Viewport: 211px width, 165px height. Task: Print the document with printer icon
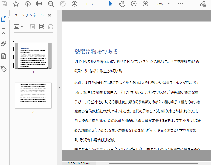(x=39, y=4)
